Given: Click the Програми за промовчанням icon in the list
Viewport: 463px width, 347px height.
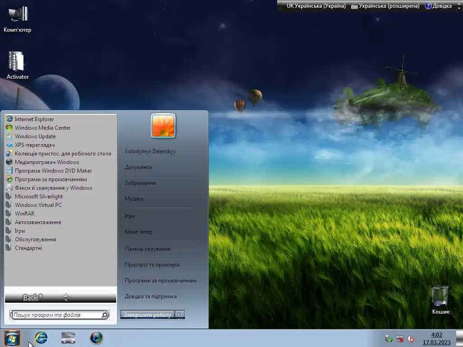Looking at the screenshot, I should [x=9, y=179].
